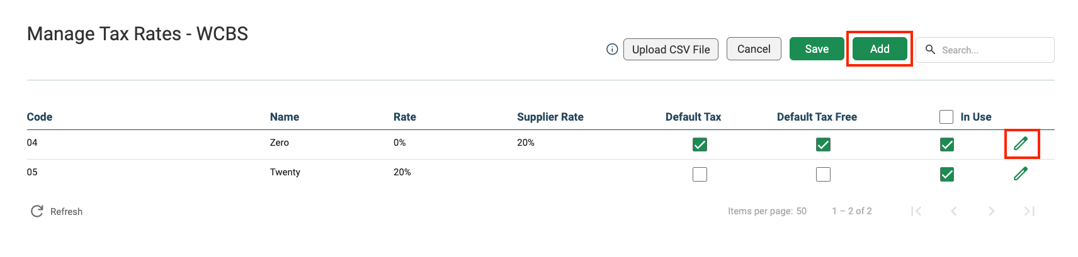1078x257 pixels.
Task: Open the Items per page dropdown
Action: (x=801, y=211)
